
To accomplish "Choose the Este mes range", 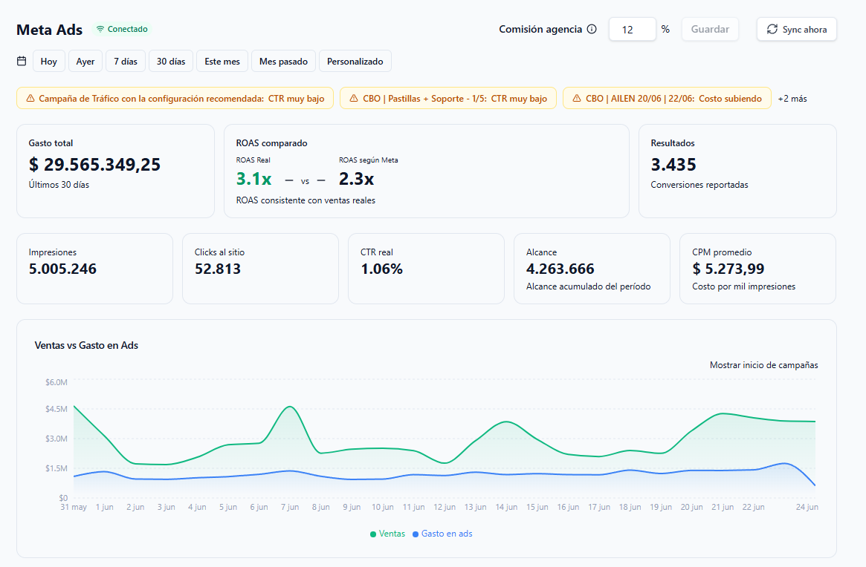I will (x=222, y=61).
